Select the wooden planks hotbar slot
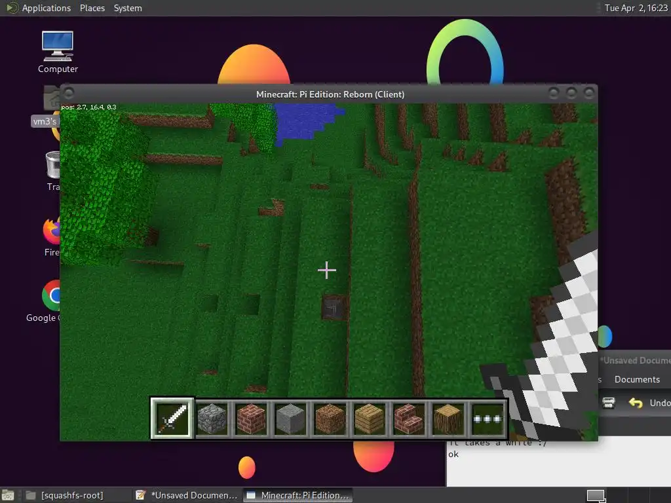The height and width of the screenshot is (503, 671). (x=370, y=419)
